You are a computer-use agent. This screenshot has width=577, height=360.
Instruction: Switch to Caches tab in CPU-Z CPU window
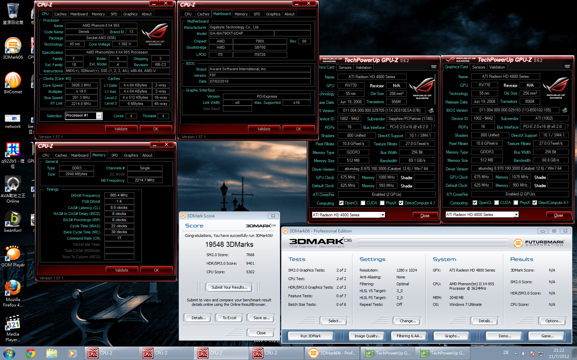click(60, 14)
